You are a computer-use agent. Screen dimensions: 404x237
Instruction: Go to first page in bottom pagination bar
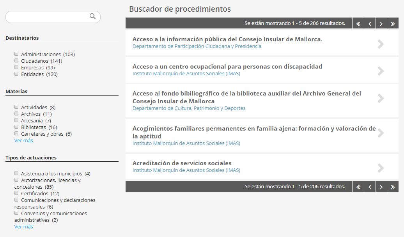pyautogui.click(x=358, y=187)
